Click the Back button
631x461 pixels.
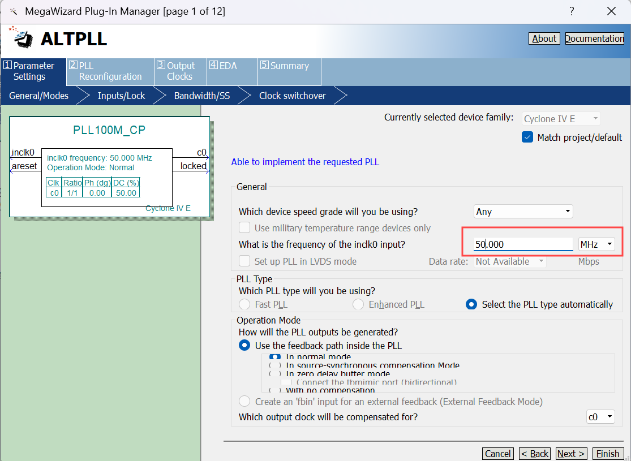pos(535,454)
